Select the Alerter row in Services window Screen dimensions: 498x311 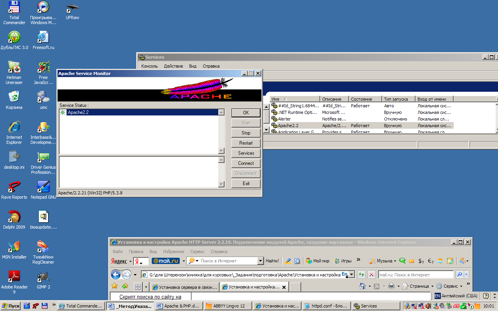coord(362,119)
